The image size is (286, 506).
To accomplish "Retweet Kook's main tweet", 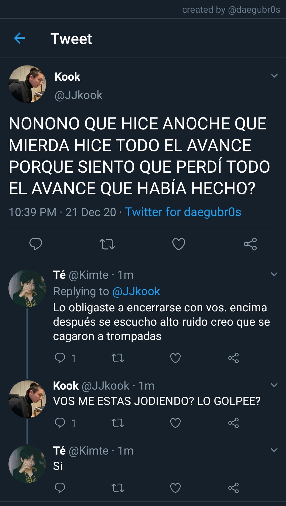I will click(107, 244).
